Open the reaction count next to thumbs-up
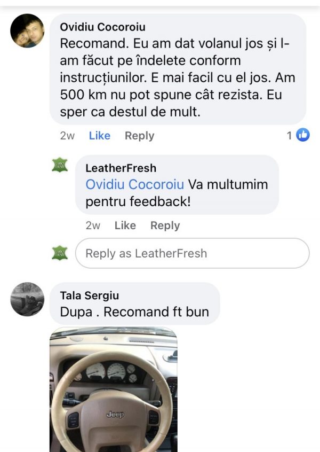The height and width of the screenshot is (452, 320). (290, 136)
